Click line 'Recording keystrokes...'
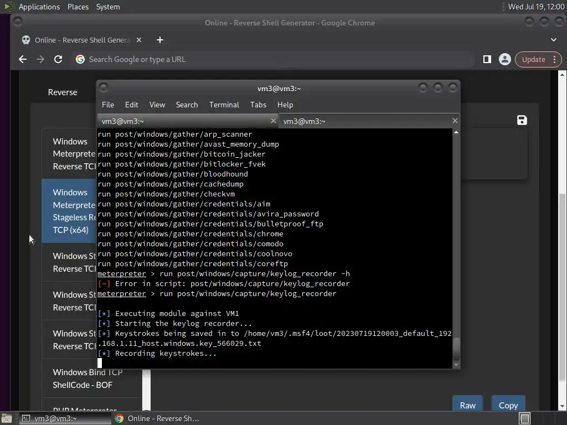Image resolution: width=567 pixels, height=425 pixels. click(x=157, y=354)
